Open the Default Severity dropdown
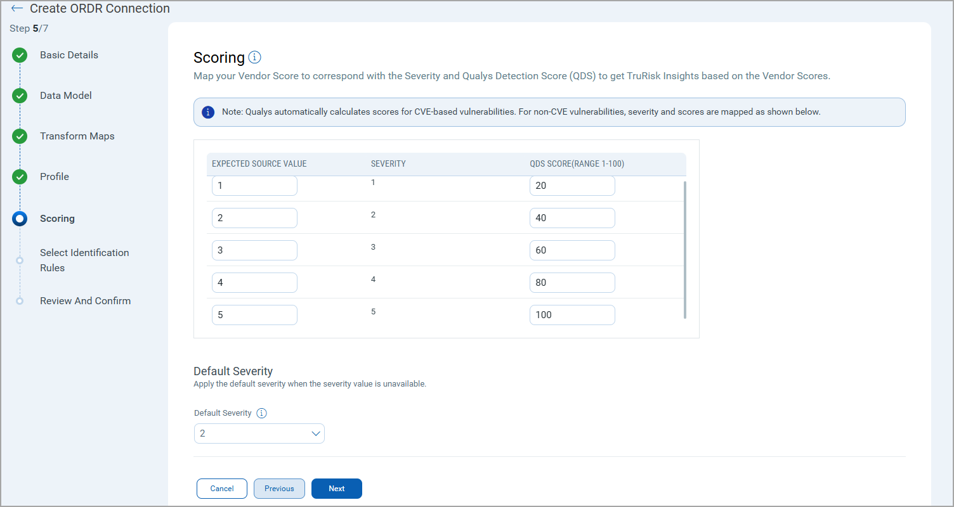The width and height of the screenshot is (954, 507). (259, 433)
